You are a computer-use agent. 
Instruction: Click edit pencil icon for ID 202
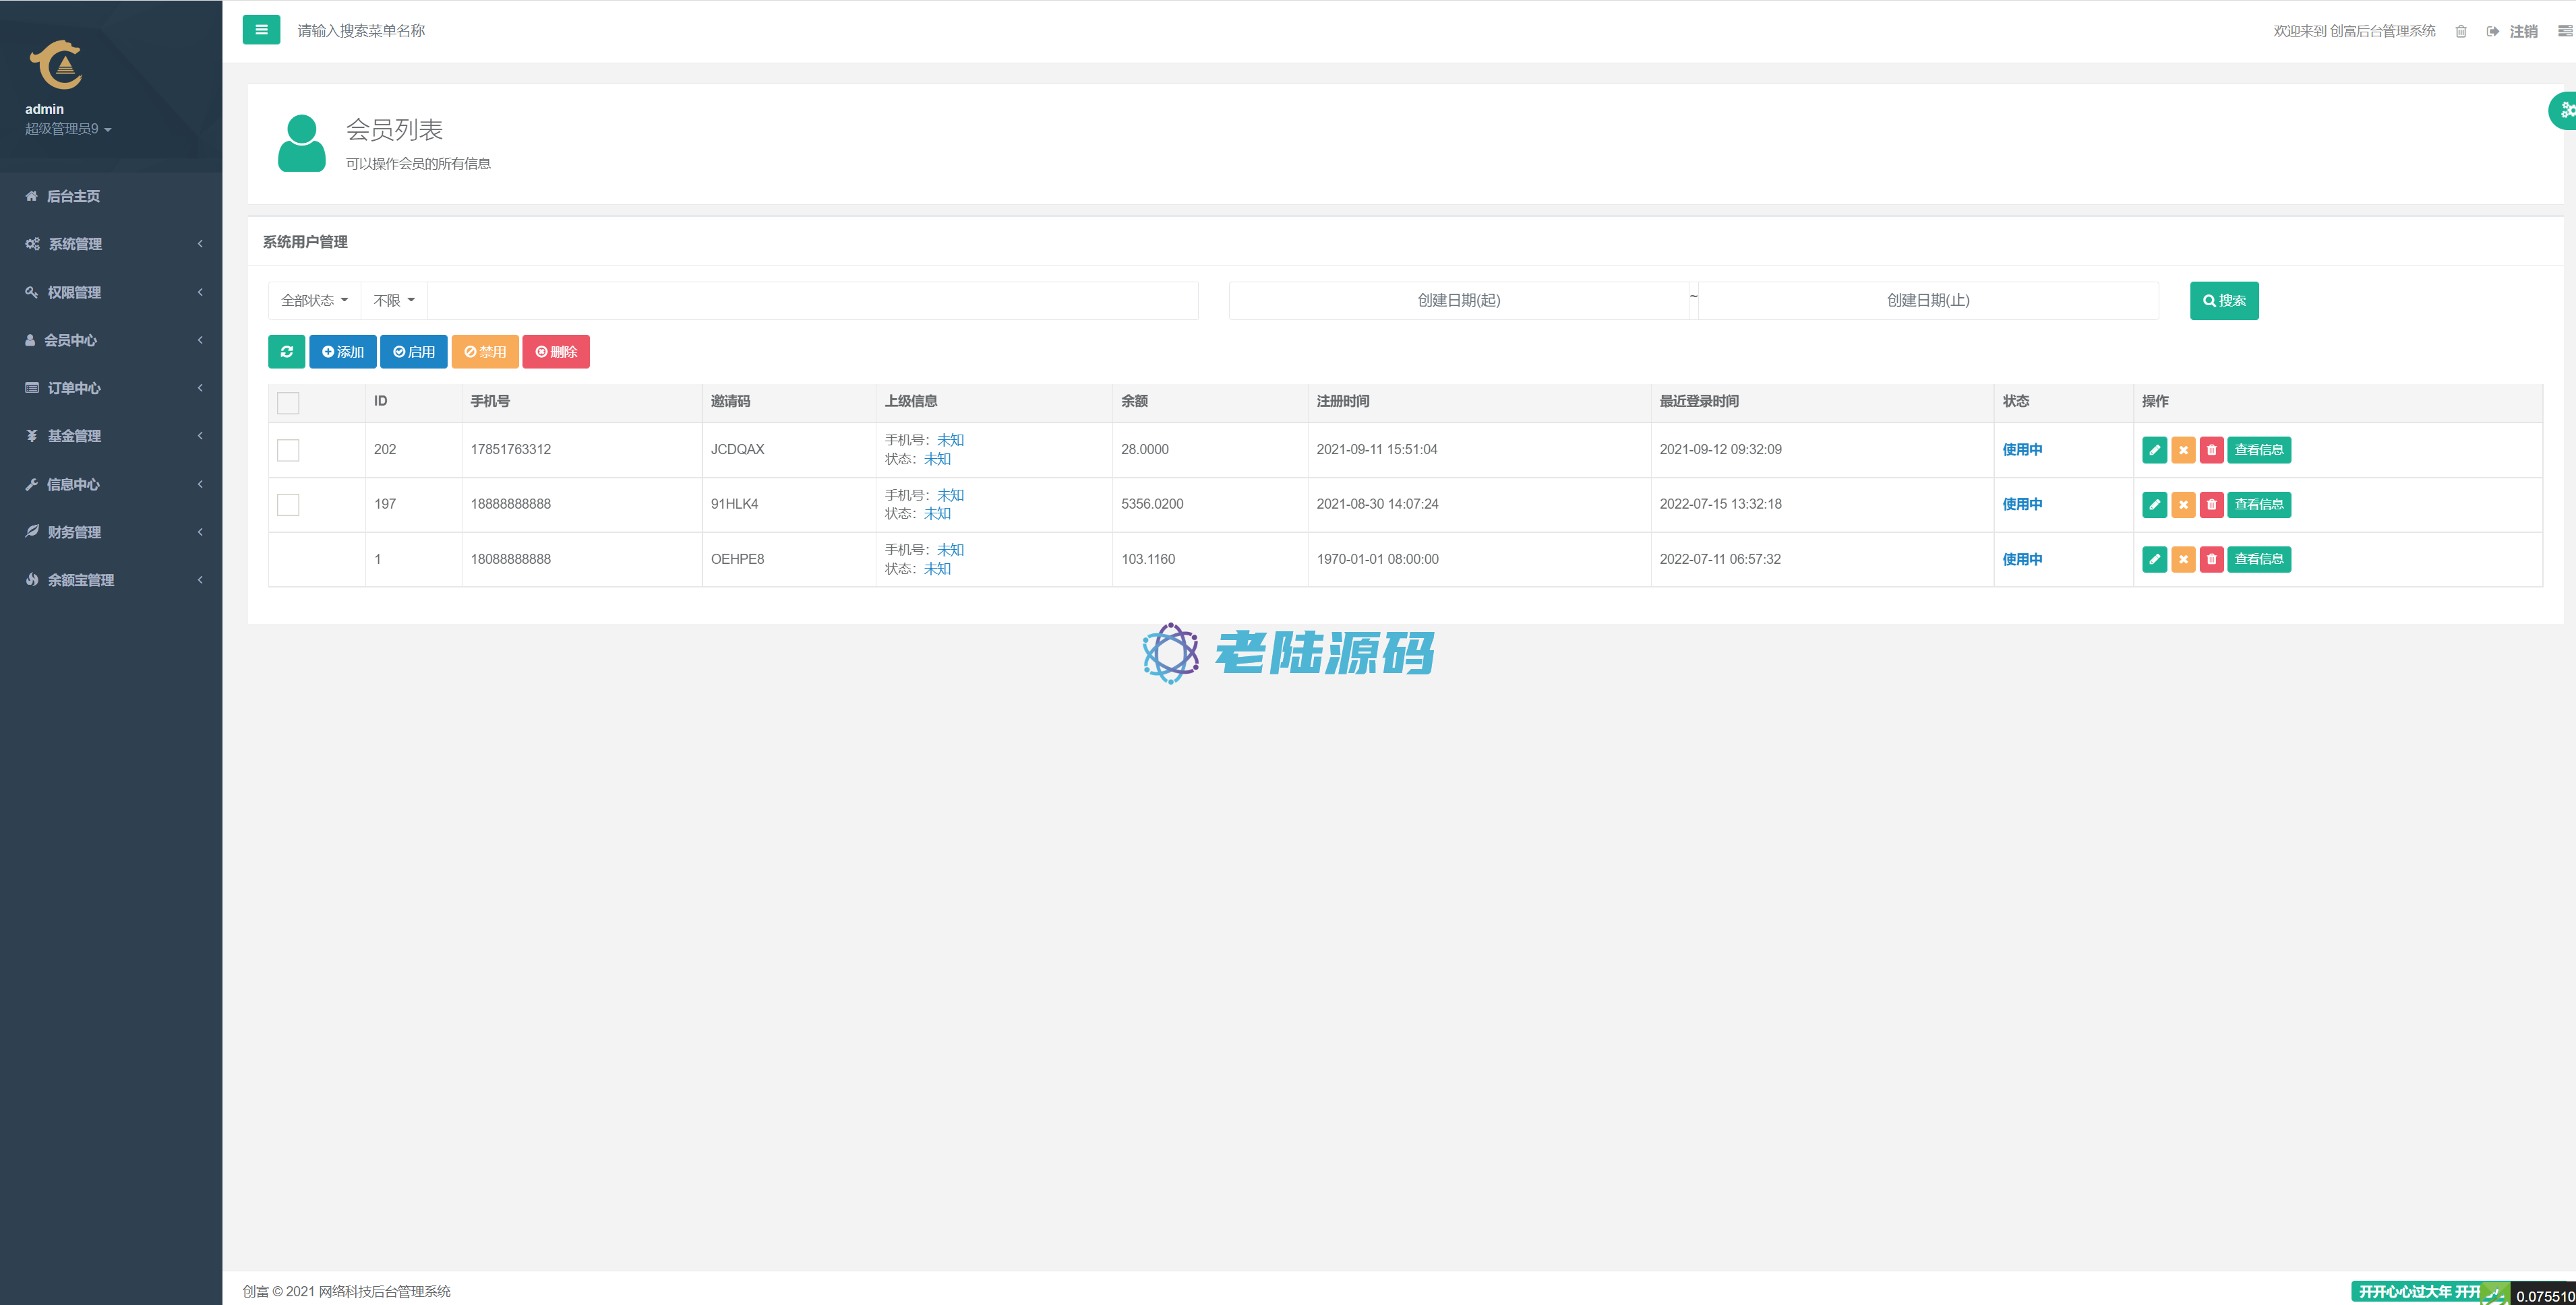[x=2155, y=449]
